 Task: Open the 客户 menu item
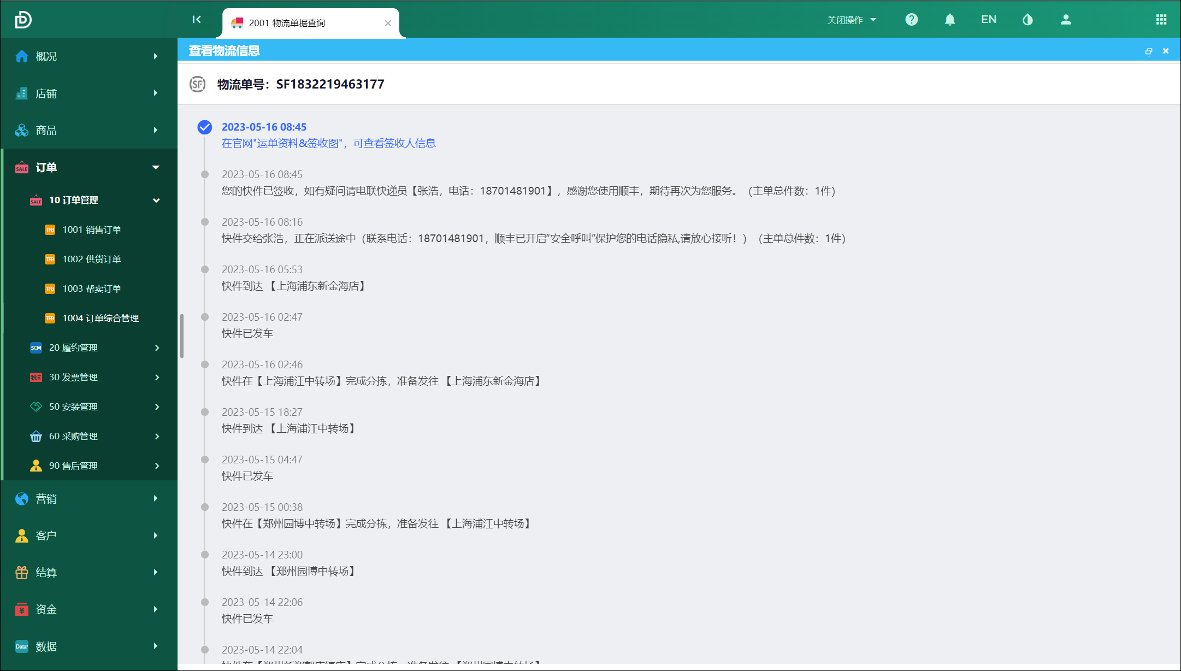click(x=89, y=535)
